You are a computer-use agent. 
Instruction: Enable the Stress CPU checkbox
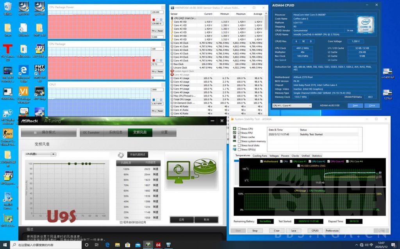coord(239,129)
